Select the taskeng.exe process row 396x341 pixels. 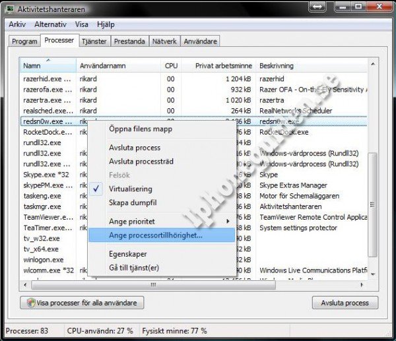(x=193, y=196)
